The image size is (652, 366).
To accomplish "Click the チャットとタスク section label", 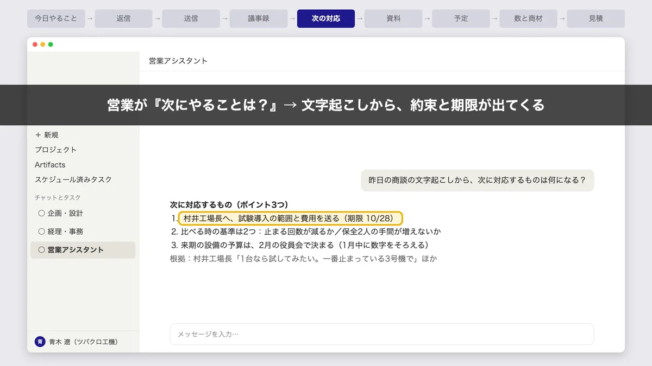I will tap(58, 197).
